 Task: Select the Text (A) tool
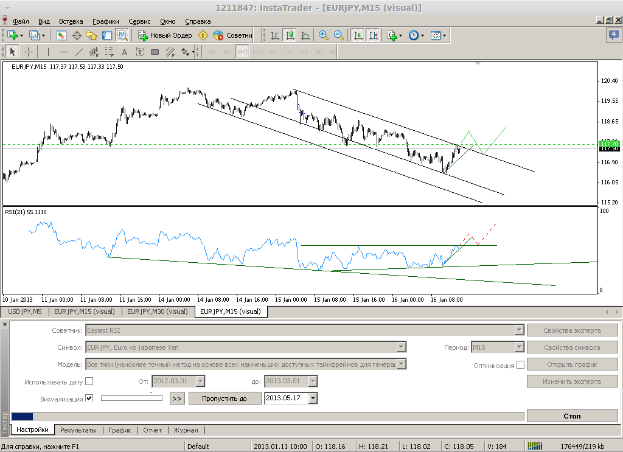124,52
